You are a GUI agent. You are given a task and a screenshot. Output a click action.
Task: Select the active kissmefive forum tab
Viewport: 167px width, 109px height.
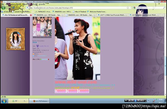(17, 15)
